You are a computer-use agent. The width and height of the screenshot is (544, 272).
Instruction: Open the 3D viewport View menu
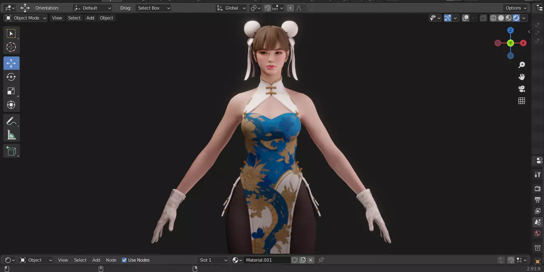pos(57,18)
